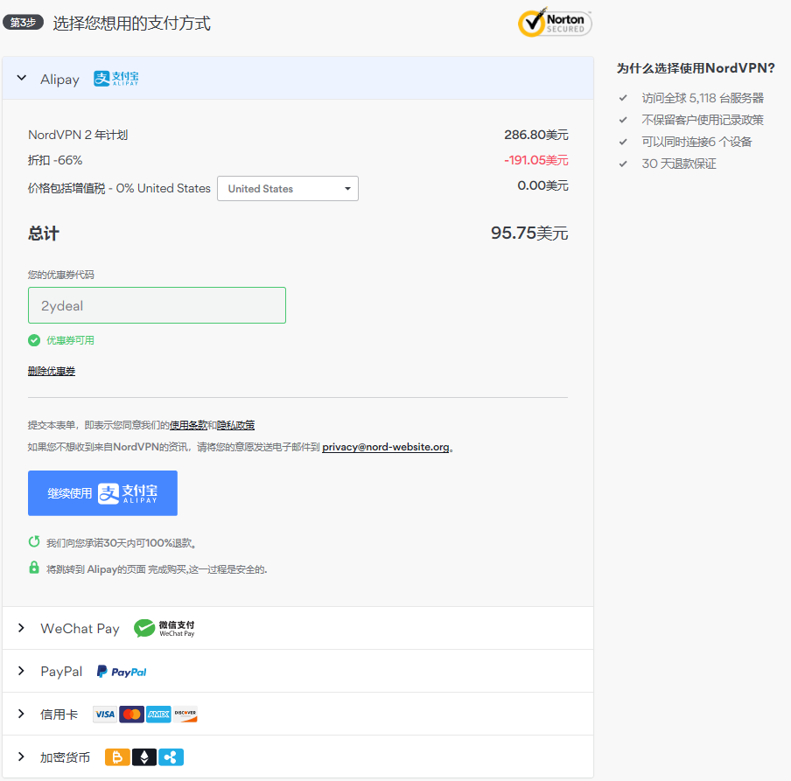Click the step 3 badge
The height and width of the screenshot is (781, 791).
coord(24,22)
